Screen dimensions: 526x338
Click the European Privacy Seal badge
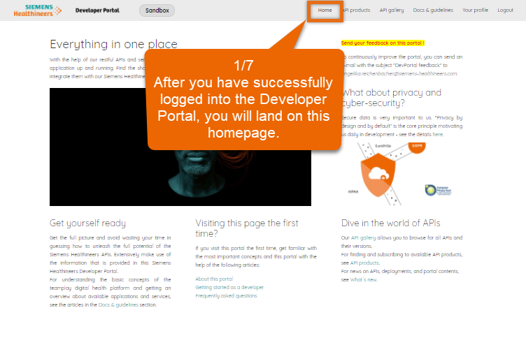click(438, 190)
